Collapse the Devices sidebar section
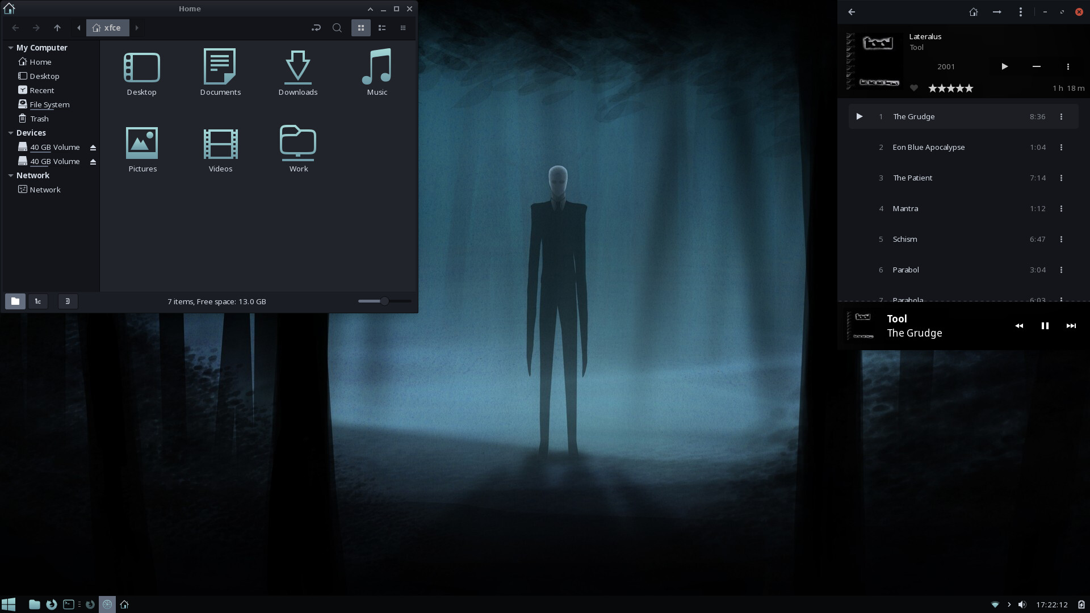 coord(11,133)
